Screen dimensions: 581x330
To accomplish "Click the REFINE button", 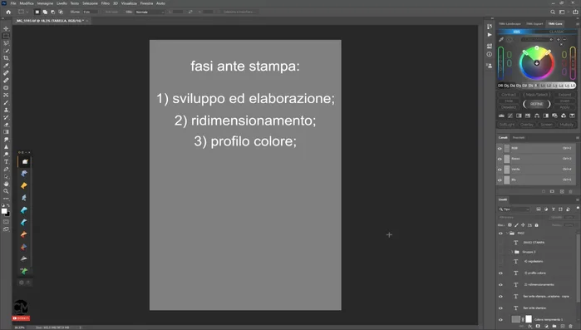I will pyautogui.click(x=537, y=104).
